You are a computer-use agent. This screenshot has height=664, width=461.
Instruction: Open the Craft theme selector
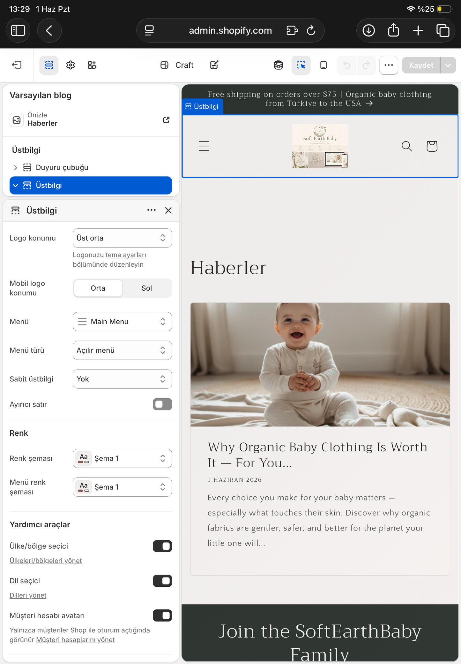[x=177, y=65]
